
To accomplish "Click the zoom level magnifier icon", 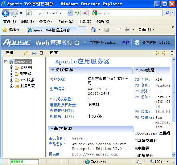I will tap(152, 161).
